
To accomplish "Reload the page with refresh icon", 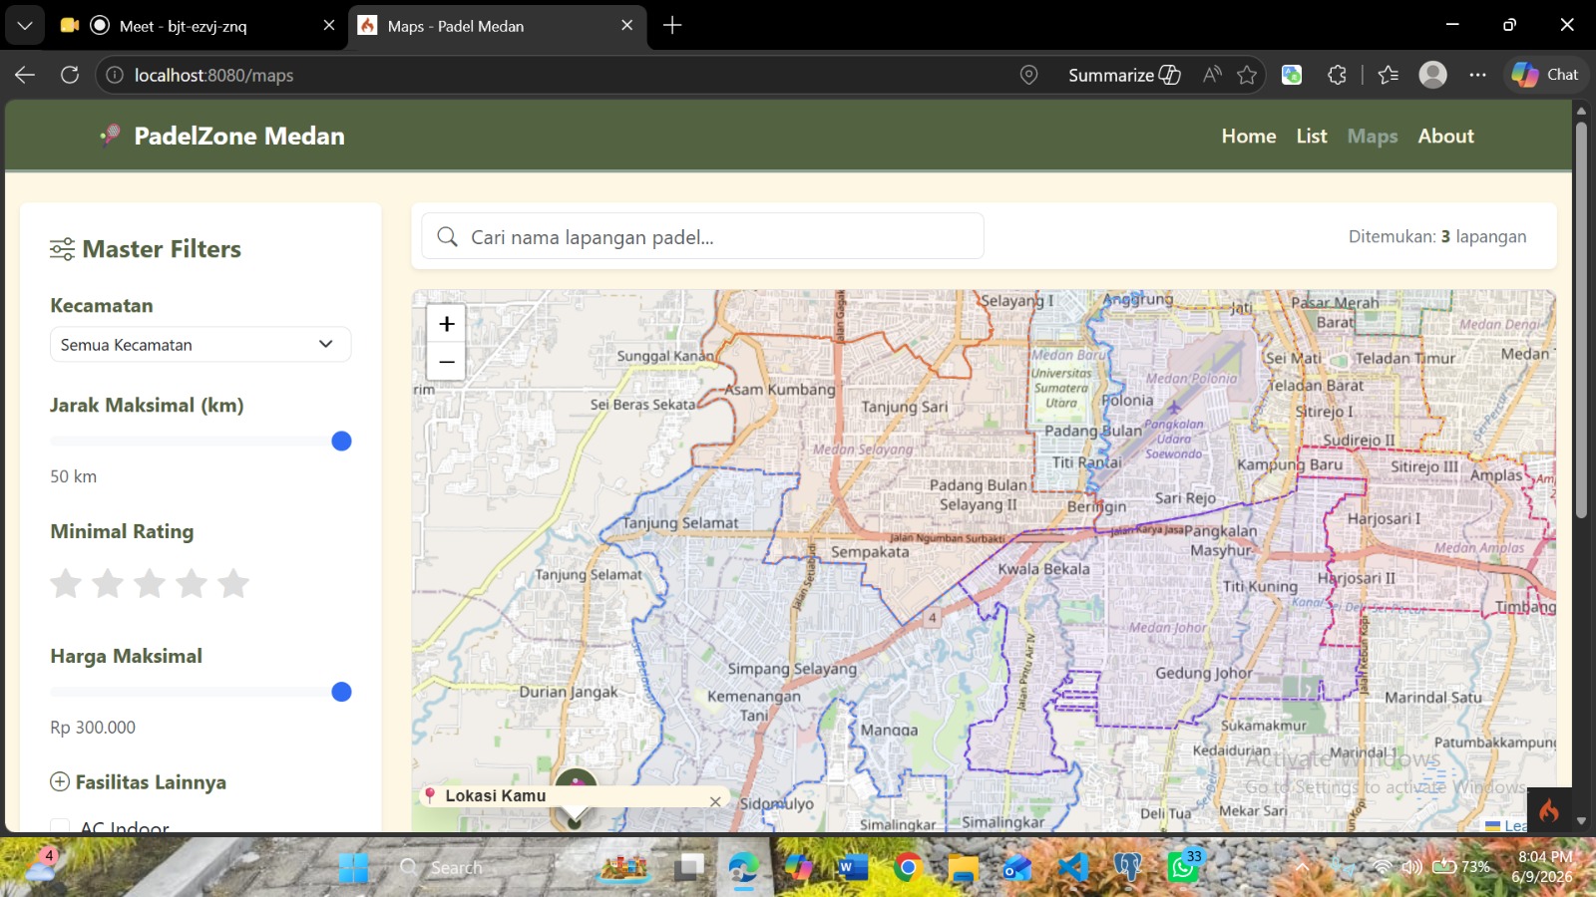I will click(x=70, y=75).
